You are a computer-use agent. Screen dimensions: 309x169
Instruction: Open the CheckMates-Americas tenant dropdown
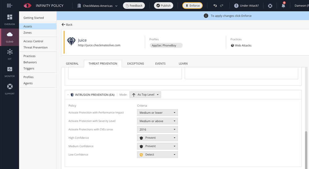97,6
